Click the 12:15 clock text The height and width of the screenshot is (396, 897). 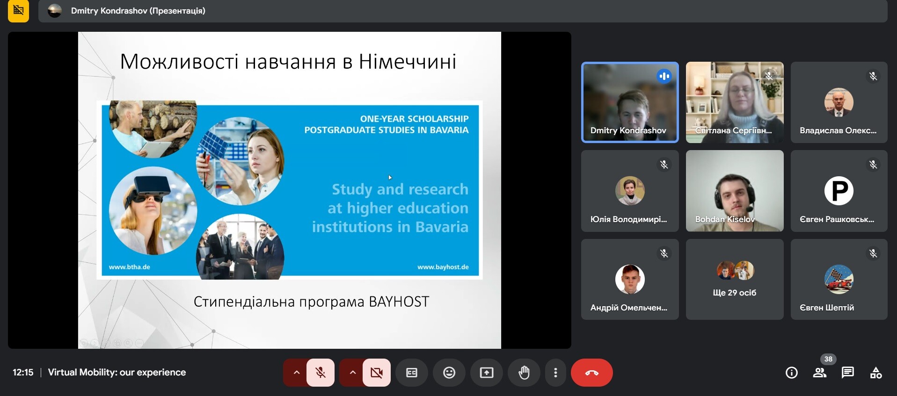coord(23,373)
